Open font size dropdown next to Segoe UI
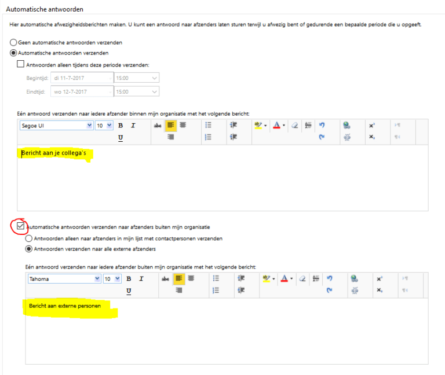Image resolution: width=445 pixels, height=375 pixels. [x=104, y=126]
